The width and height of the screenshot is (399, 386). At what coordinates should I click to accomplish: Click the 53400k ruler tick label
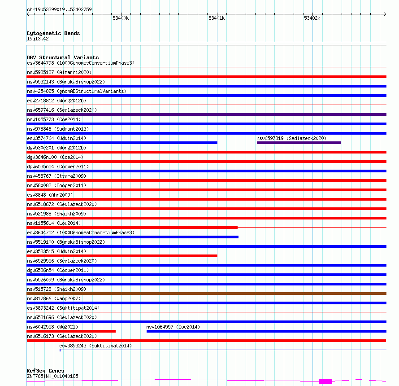121,18
